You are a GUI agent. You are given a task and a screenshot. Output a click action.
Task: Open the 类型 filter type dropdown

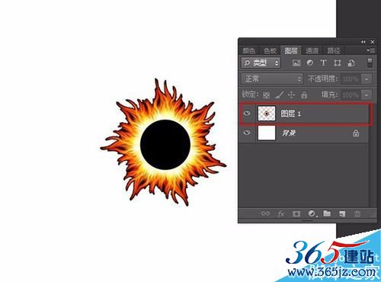pos(261,62)
